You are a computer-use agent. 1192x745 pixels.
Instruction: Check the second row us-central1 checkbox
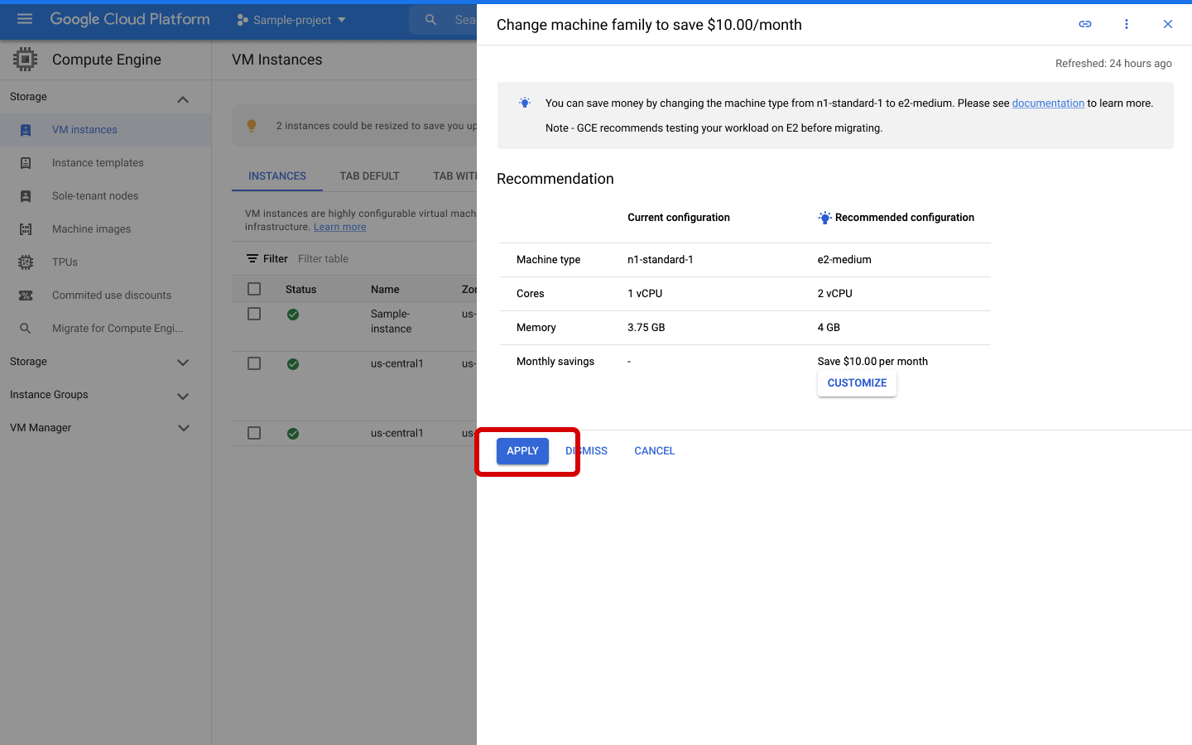[254, 363]
